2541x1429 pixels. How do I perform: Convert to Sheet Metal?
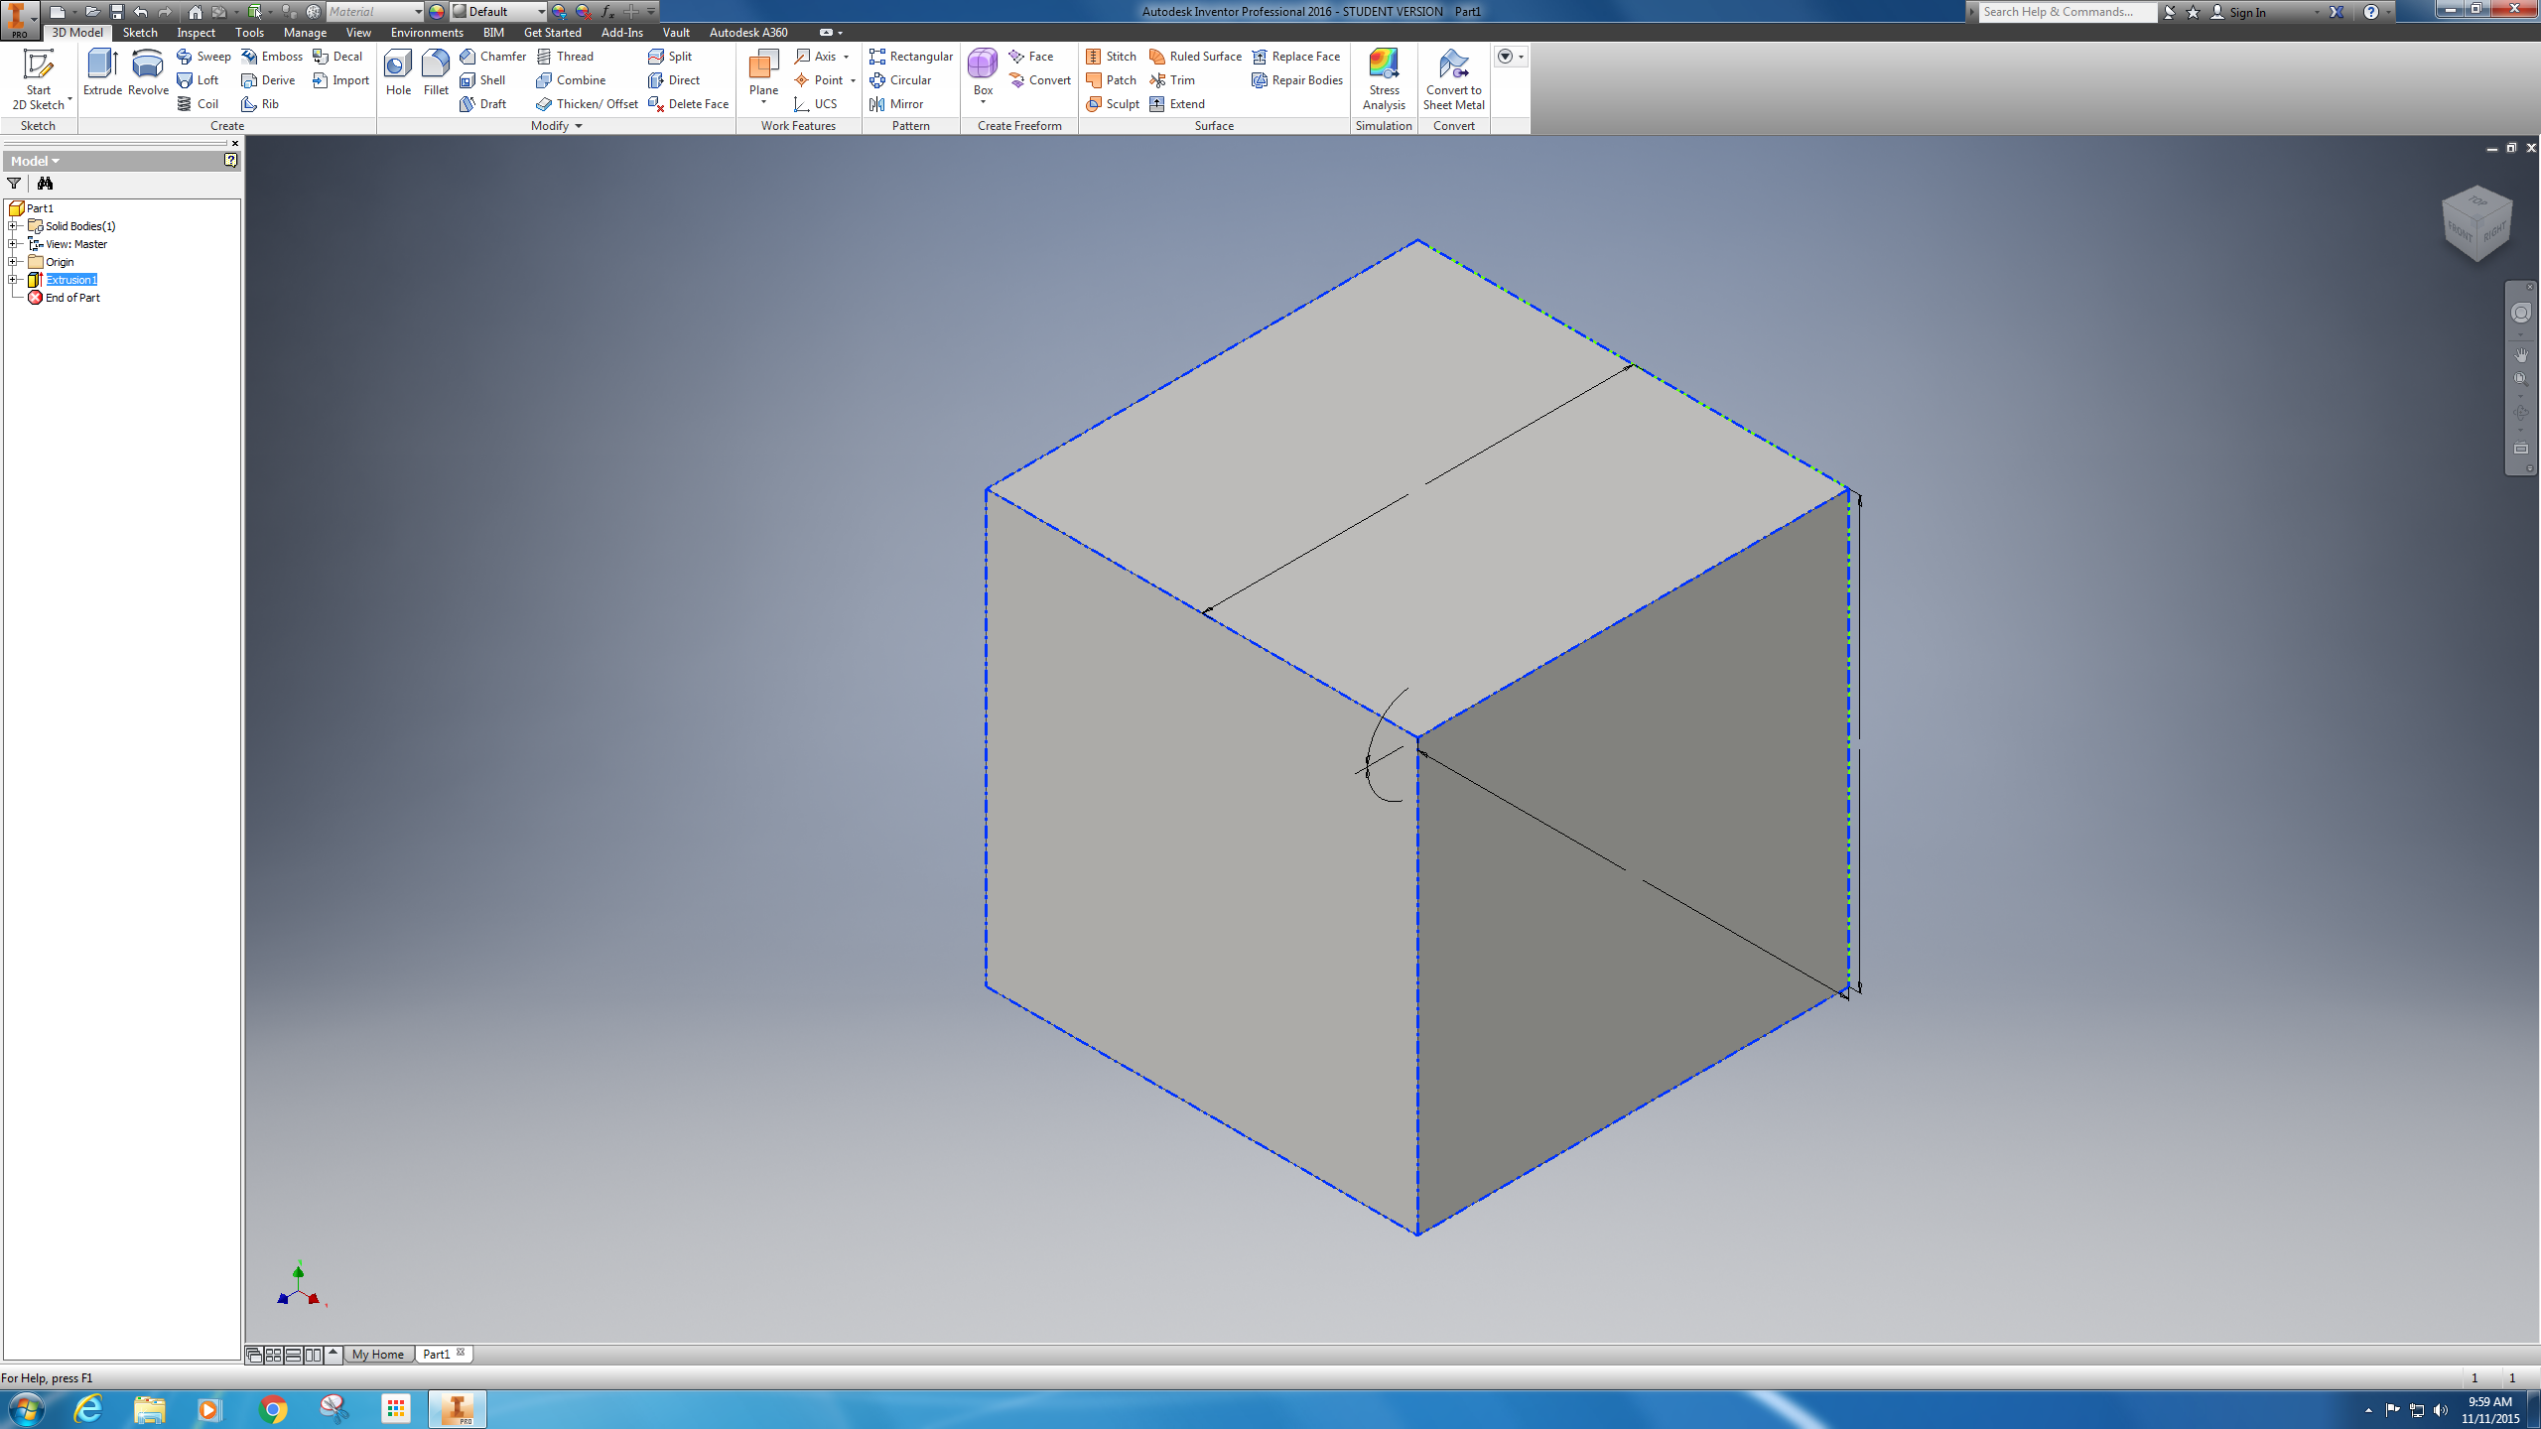click(x=1453, y=79)
